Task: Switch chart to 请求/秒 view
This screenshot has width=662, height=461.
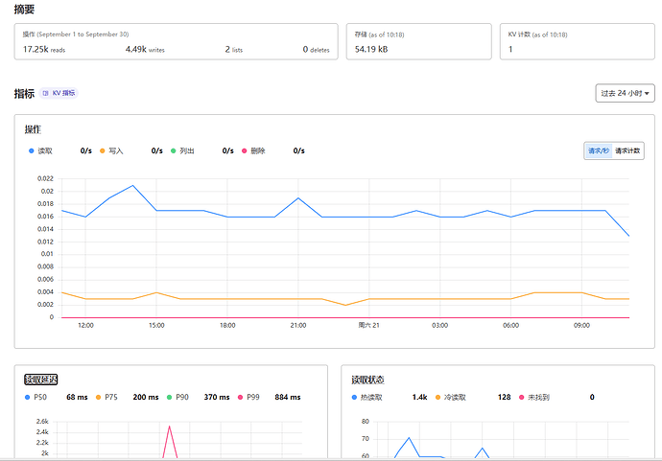Action: [599, 150]
